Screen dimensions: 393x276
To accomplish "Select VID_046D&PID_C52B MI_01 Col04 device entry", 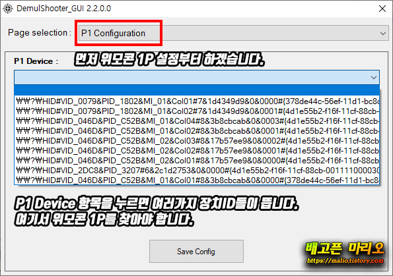I will point(197,121).
